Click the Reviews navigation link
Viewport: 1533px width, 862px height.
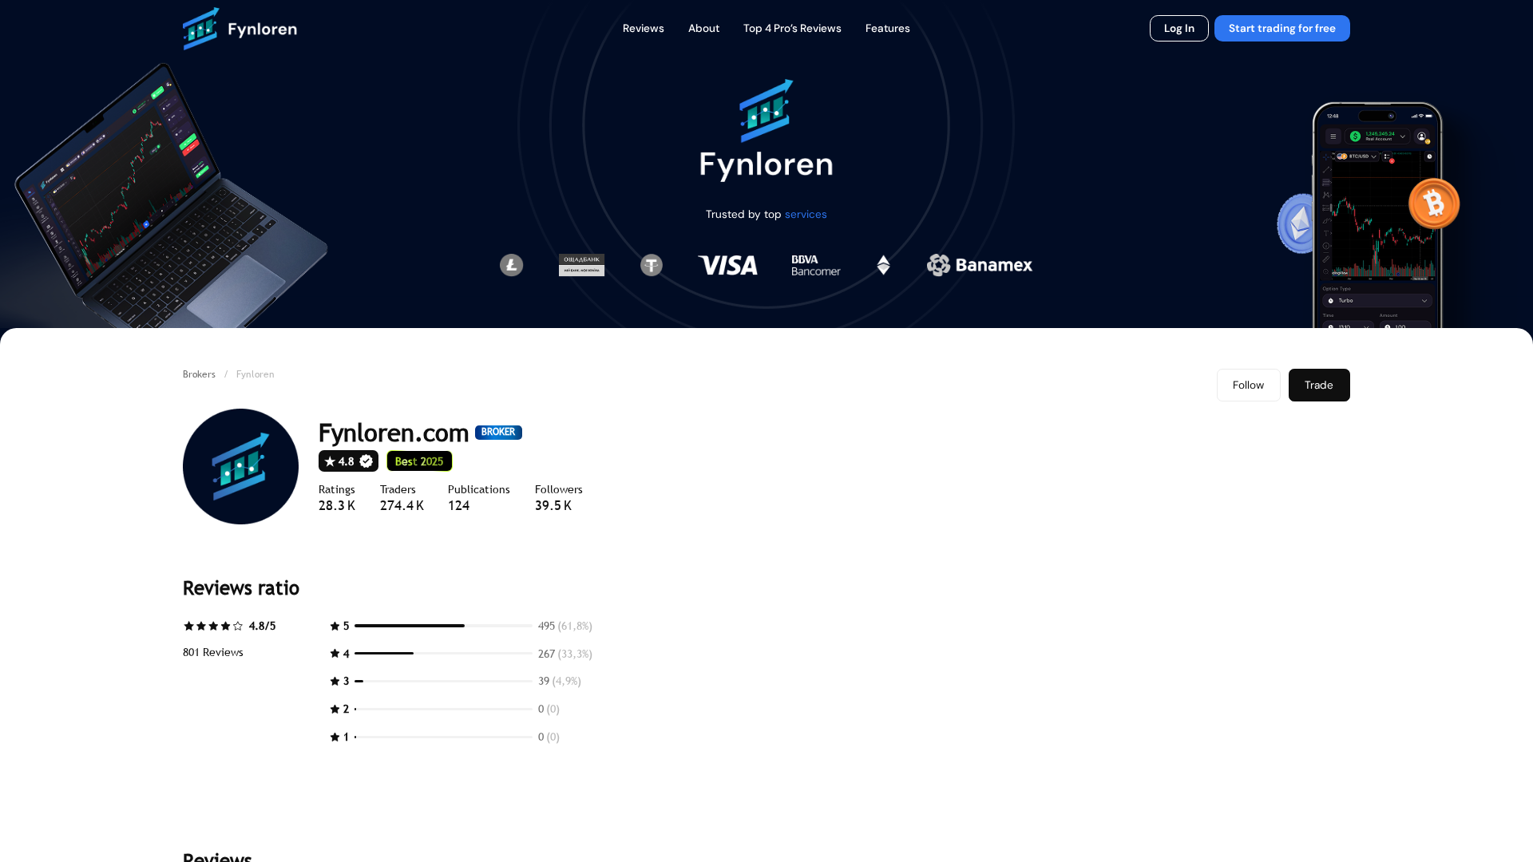[x=643, y=28]
